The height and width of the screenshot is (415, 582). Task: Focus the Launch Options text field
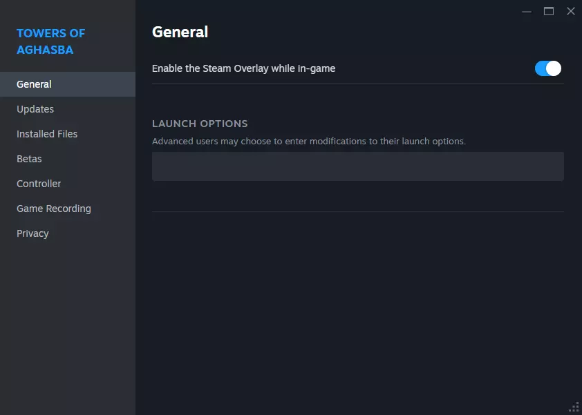point(357,166)
